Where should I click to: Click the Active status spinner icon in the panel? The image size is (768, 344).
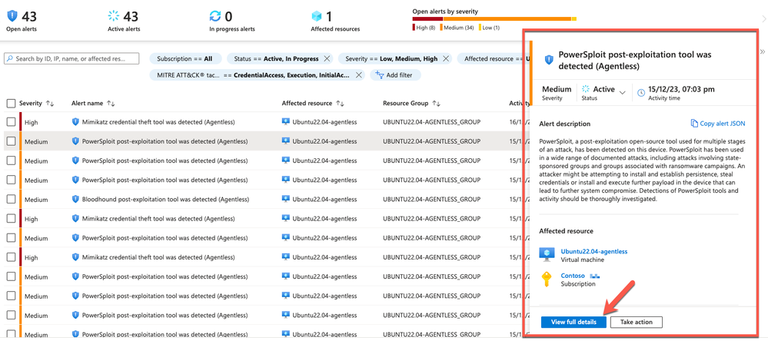585,90
